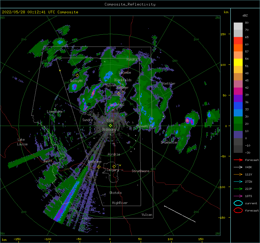Select the Didsbury city label
The image size is (260, 243).
[x=109, y=129]
